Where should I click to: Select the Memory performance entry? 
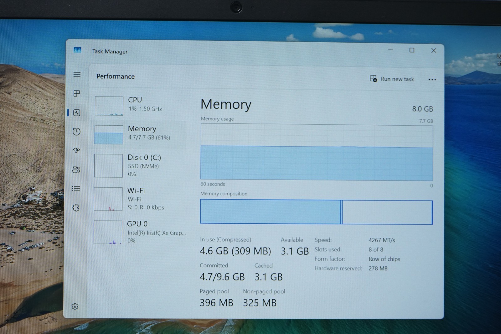(140, 134)
